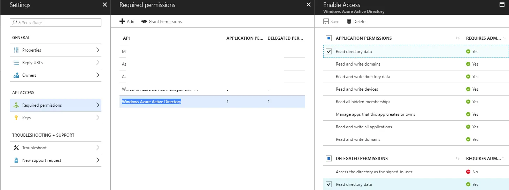Click the Troubleshoot wrench icon
509x190 pixels.
16,148
